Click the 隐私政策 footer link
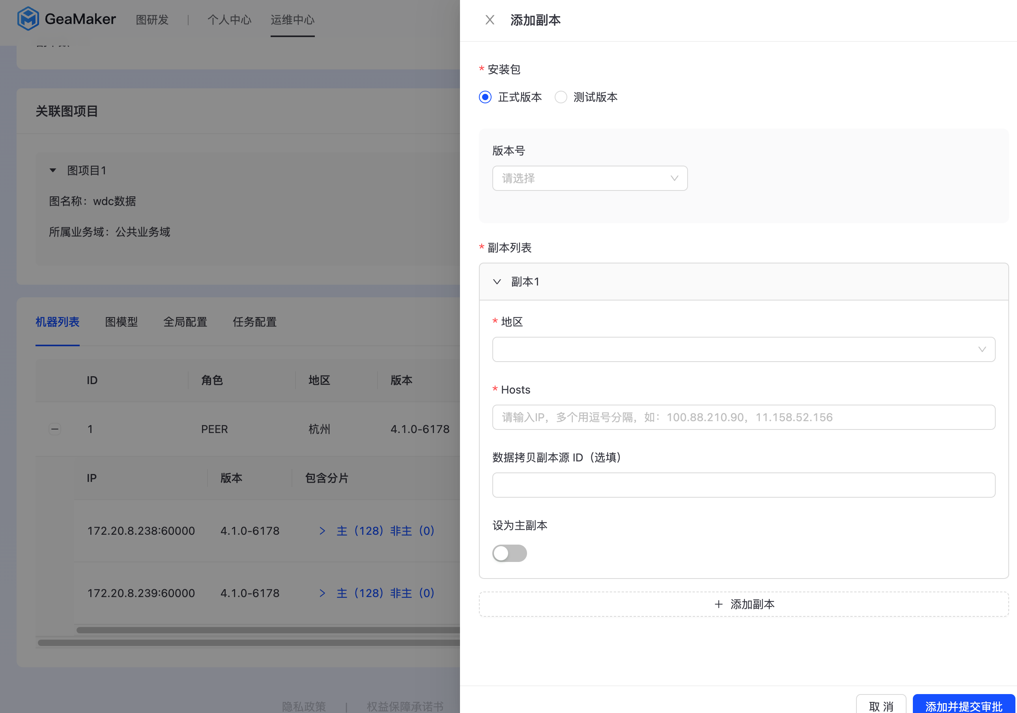 click(x=304, y=706)
